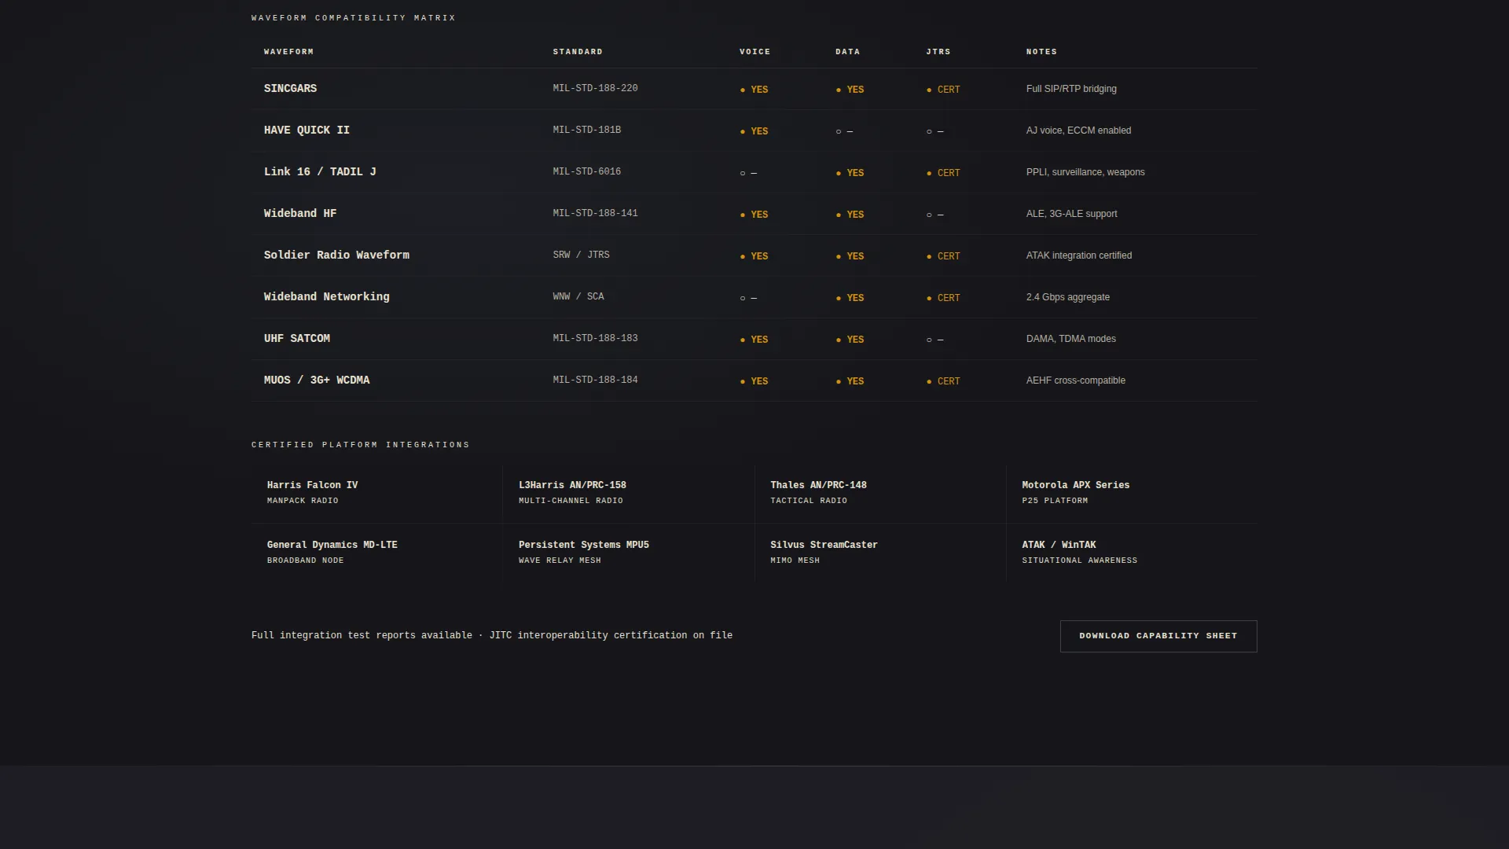Click the Voice column header

(x=754, y=52)
